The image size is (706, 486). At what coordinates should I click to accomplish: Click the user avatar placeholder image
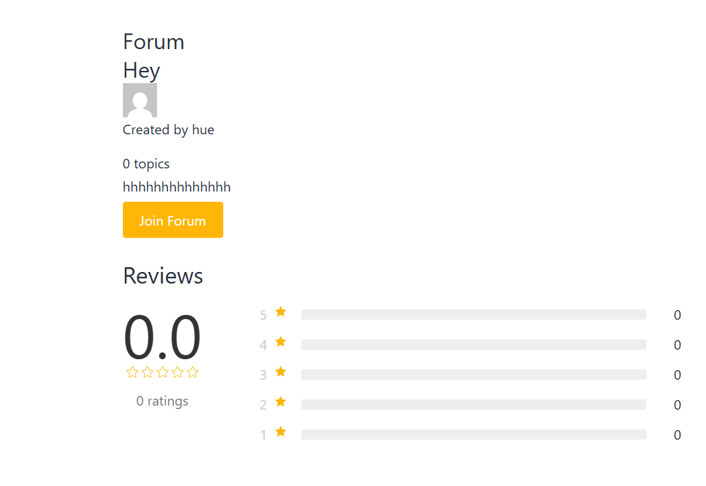pos(140,100)
